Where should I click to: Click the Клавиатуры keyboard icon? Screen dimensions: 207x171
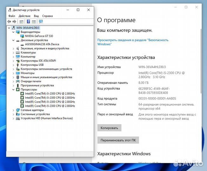(x=18, y=53)
